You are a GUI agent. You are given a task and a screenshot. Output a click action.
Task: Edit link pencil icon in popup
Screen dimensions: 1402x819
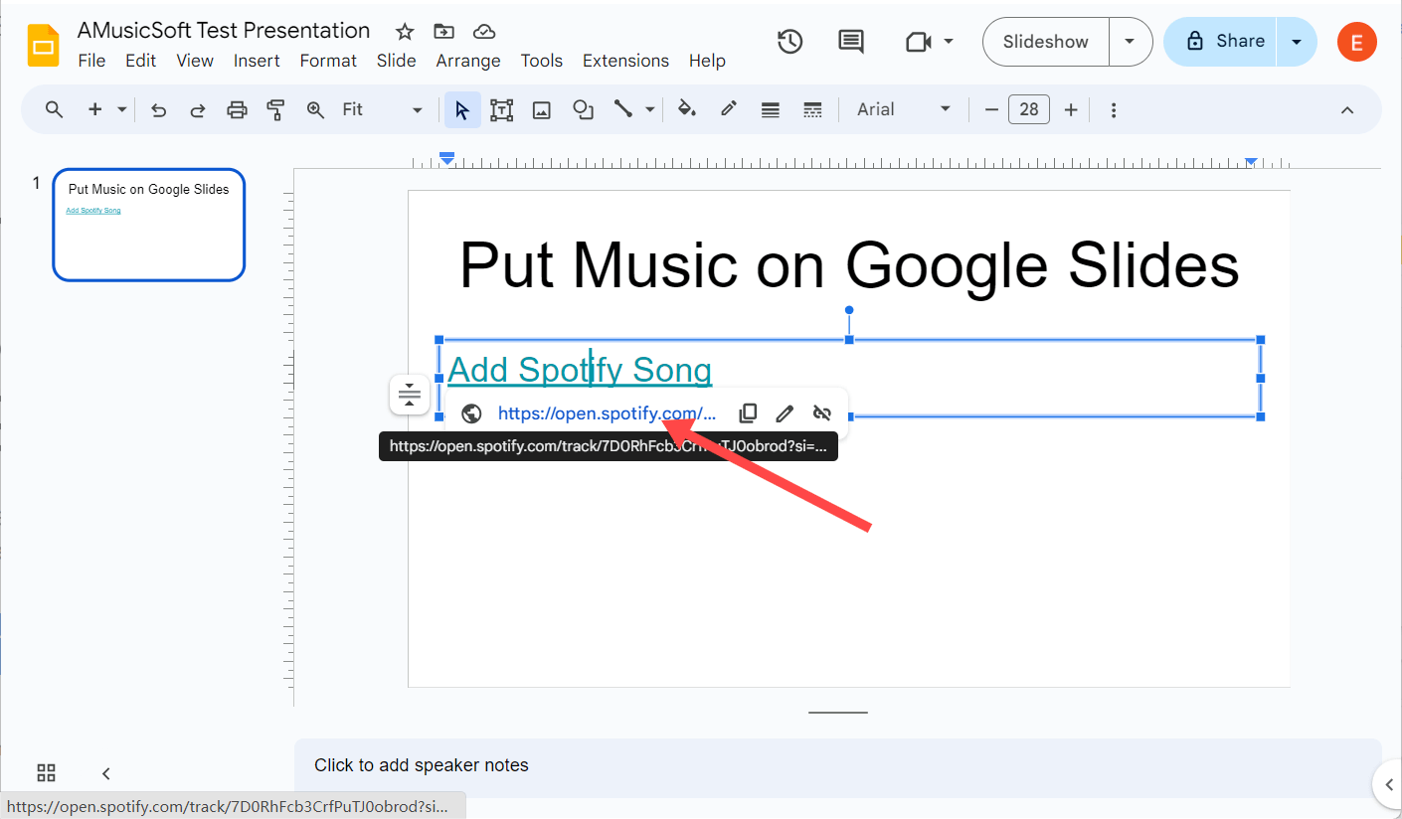(x=785, y=413)
